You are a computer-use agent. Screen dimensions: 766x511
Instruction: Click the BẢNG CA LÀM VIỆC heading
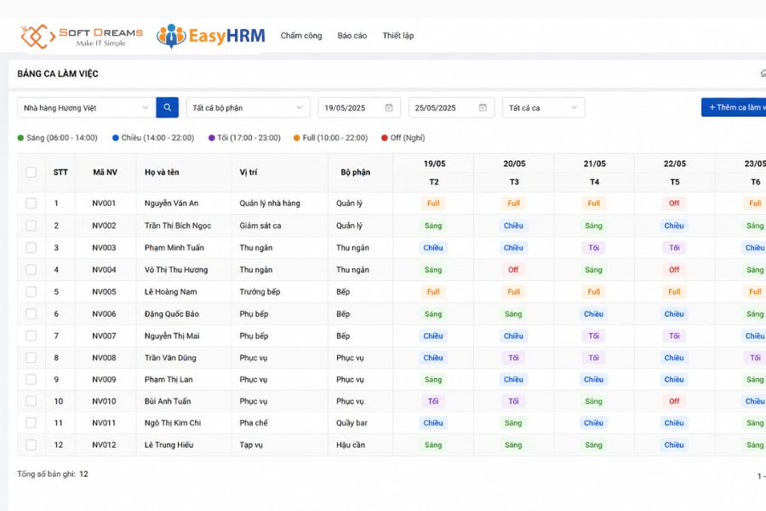click(58, 74)
